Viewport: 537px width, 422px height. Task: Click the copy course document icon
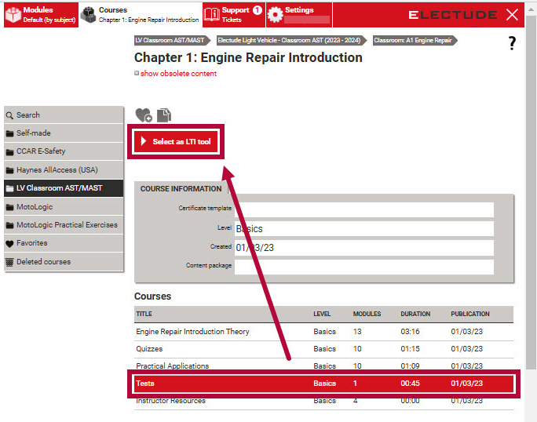pos(164,115)
